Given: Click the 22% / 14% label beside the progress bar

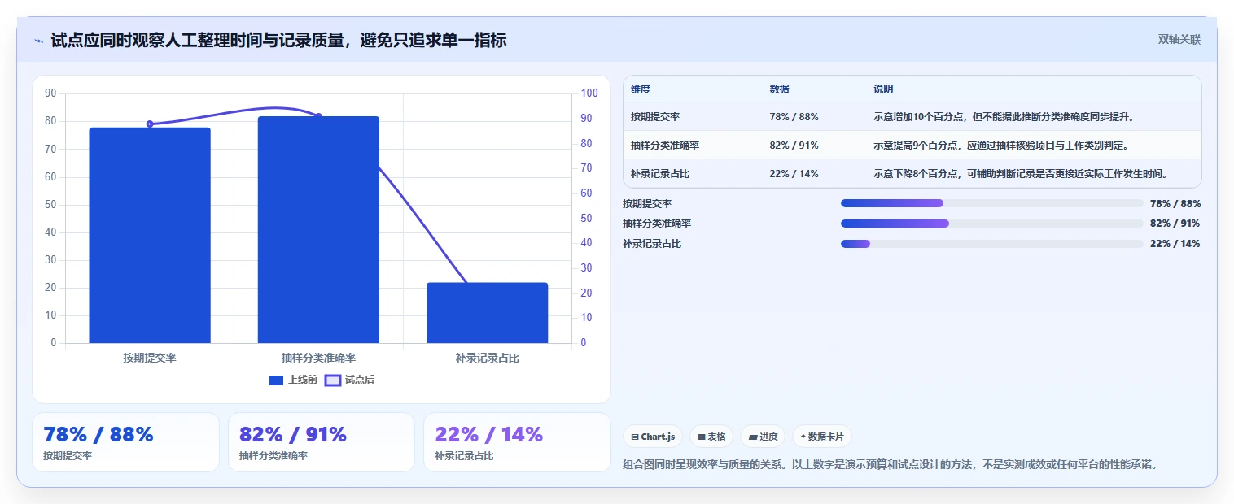Looking at the screenshot, I should click(x=1175, y=244).
